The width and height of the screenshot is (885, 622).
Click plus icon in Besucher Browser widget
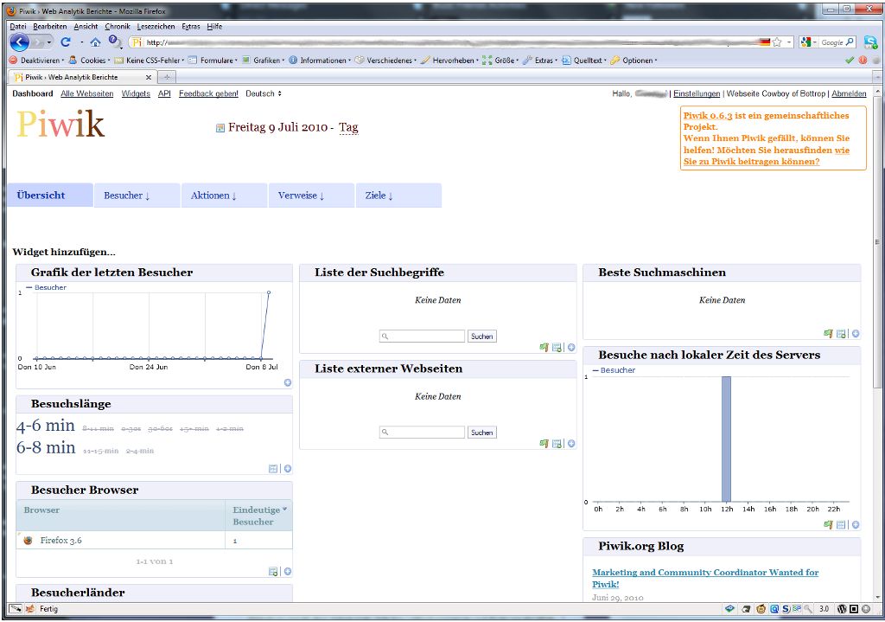[287, 571]
